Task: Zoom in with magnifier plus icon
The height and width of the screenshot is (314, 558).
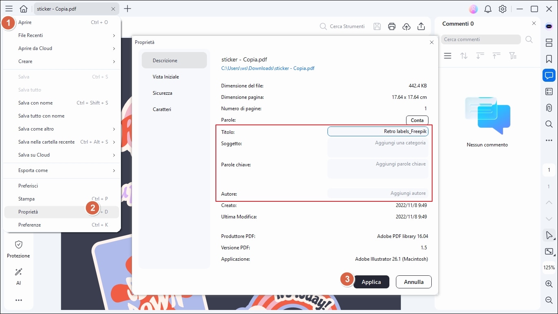Action: 549,284
